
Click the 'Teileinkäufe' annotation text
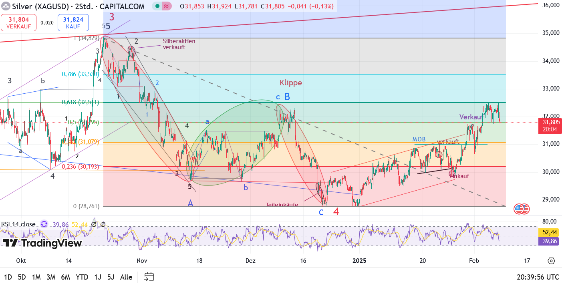tap(282, 205)
